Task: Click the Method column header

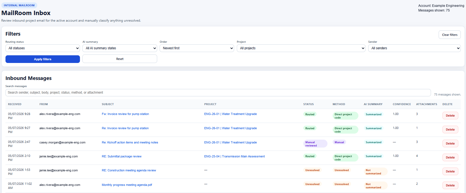Action: click(x=339, y=104)
